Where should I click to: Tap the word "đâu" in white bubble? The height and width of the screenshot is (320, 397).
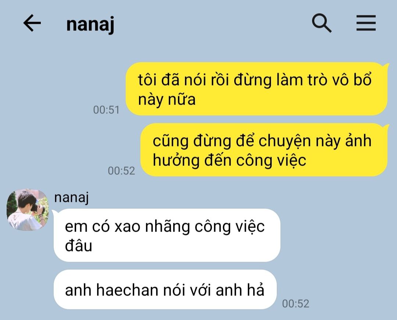pos(79,246)
